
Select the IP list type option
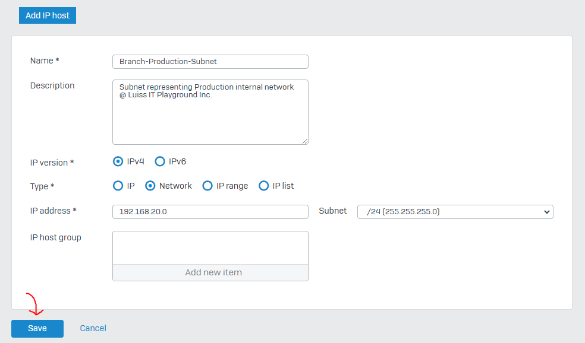tap(263, 186)
